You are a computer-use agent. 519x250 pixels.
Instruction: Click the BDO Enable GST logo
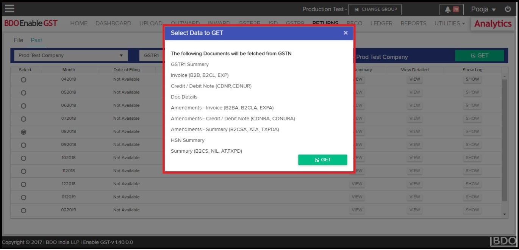click(31, 23)
